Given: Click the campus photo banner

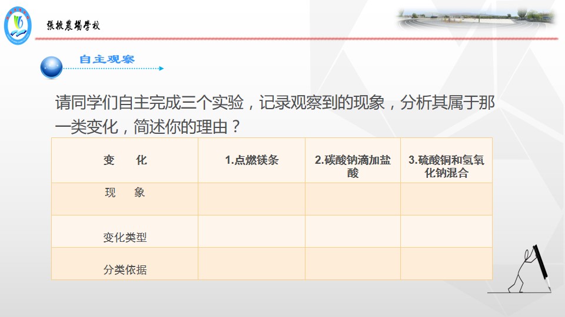Looking at the screenshot, I should tap(476, 18).
